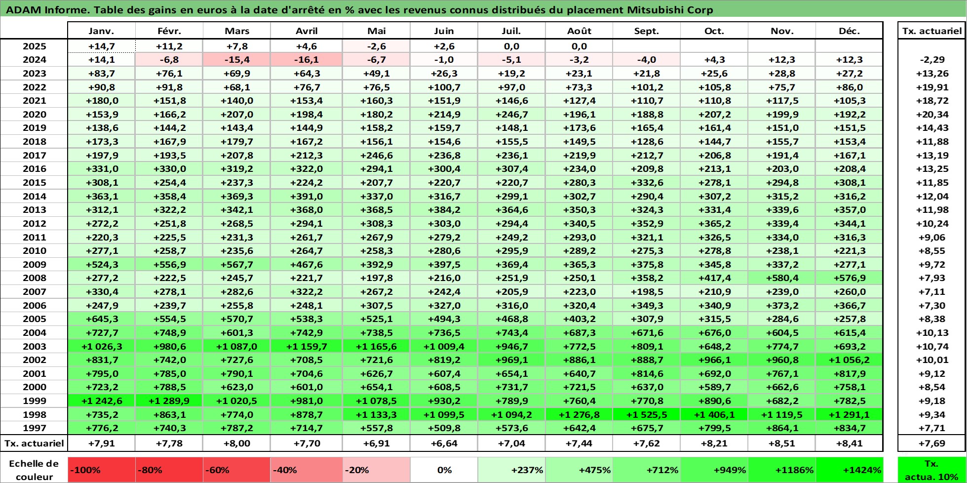
Task: Select the Août column header
Action: coord(579,31)
